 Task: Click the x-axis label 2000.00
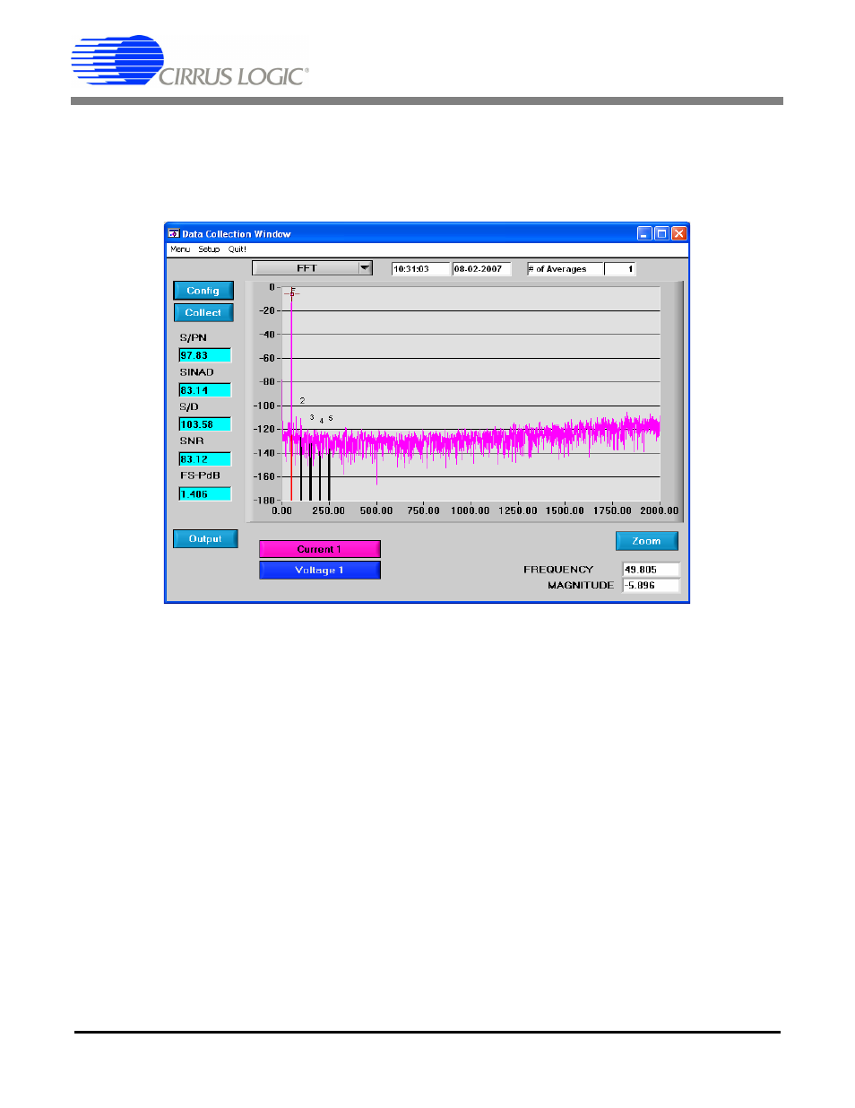659,510
